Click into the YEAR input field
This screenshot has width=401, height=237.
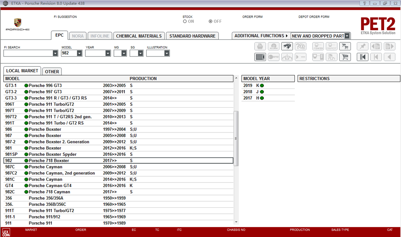click(95, 53)
